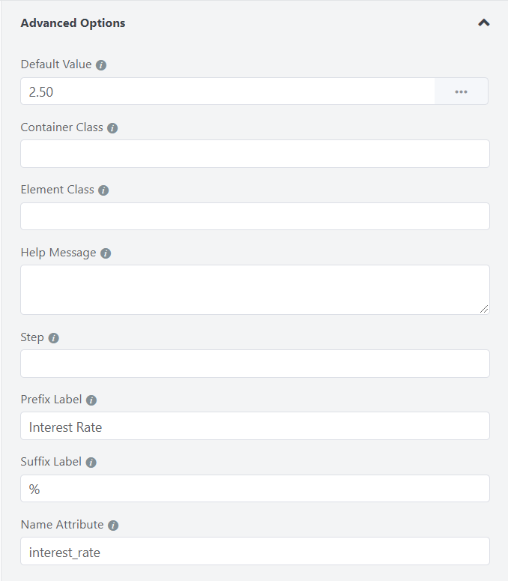This screenshot has height=581, width=508.
Task: Click inside the Step input field
Action: click(255, 364)
